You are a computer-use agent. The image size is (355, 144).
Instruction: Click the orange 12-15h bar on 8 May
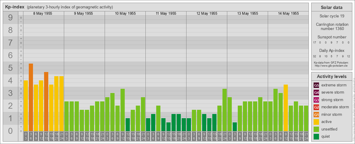pos(46,101)
